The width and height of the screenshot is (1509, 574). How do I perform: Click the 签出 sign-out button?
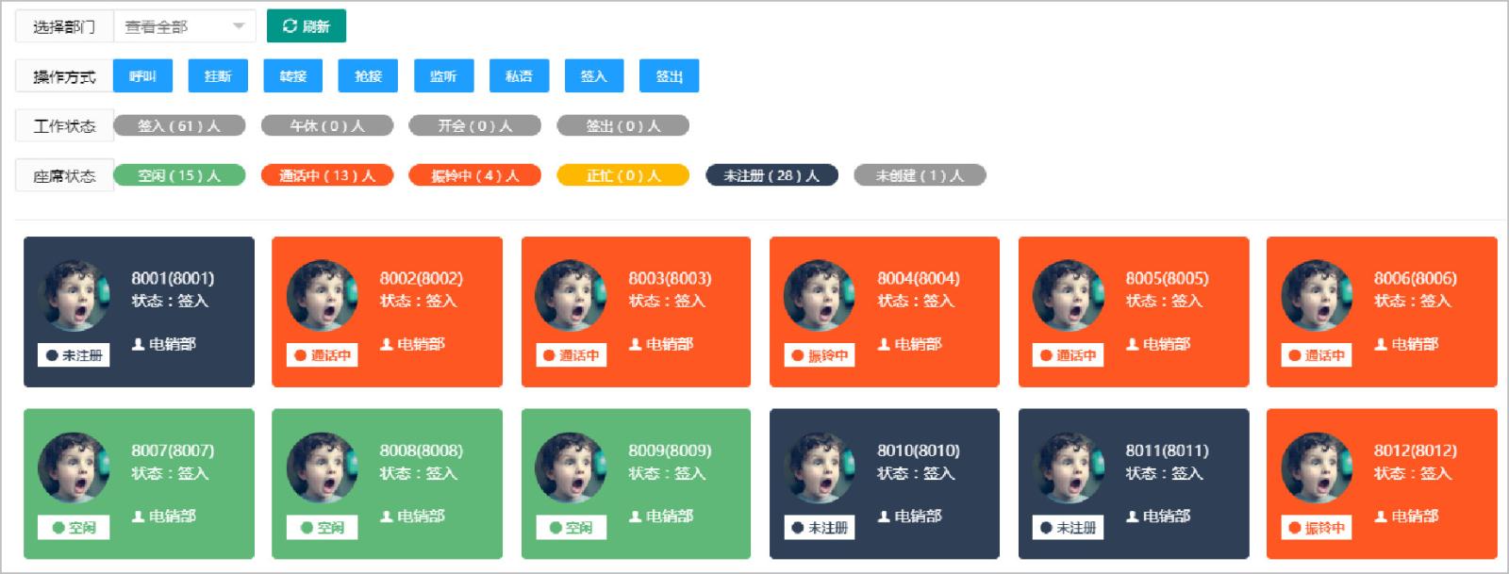coord(669,76)
